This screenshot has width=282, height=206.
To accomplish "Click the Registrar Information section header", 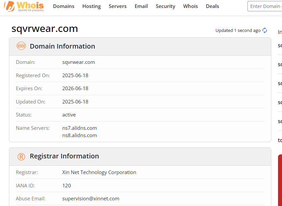I will click(x=140, y=156).
